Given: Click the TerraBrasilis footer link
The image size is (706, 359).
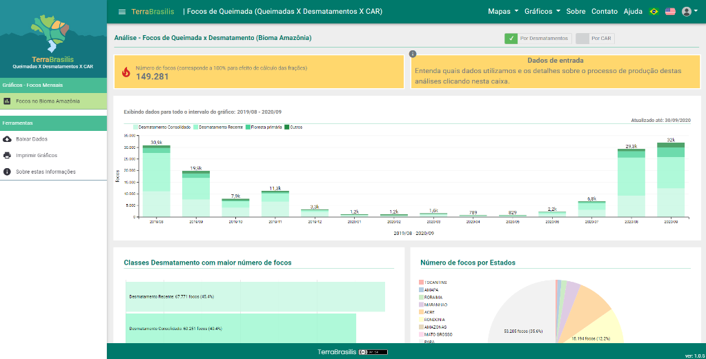Looking at the screenshot, I should pyautogui.click(x=337, y=352).
